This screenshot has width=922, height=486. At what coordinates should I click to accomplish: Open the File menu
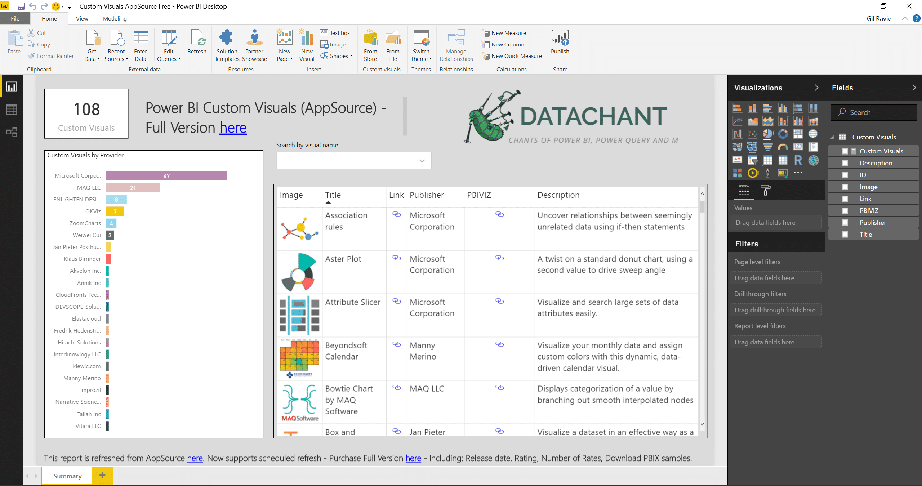[15, 18]
